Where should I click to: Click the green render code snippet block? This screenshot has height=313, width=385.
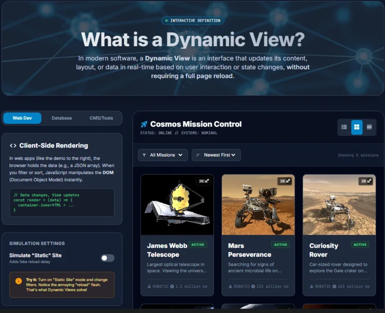click(62, 202)
